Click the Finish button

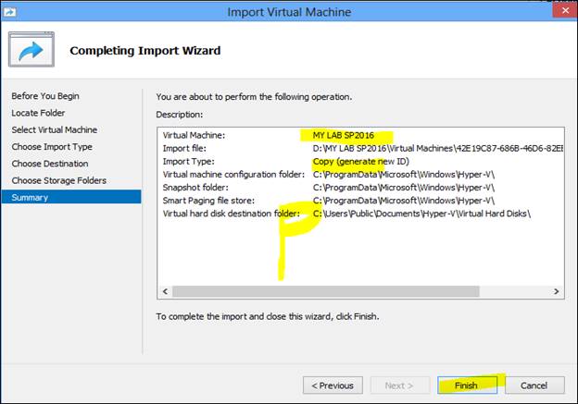466,385
